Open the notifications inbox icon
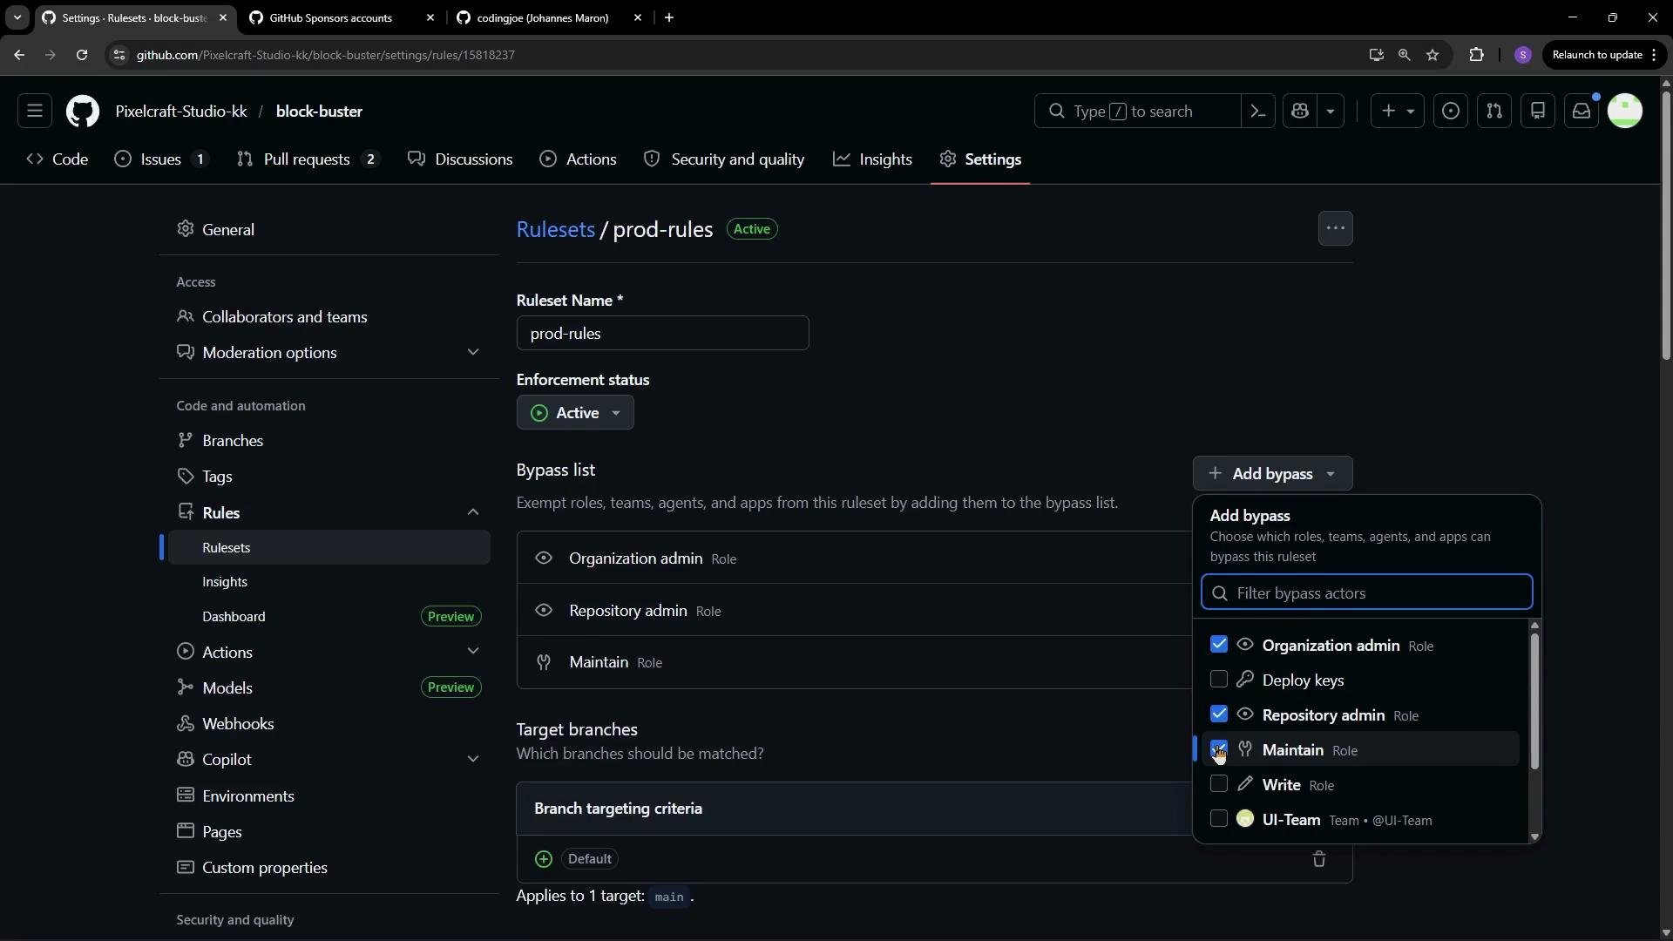 click(x=1582, y=112)
